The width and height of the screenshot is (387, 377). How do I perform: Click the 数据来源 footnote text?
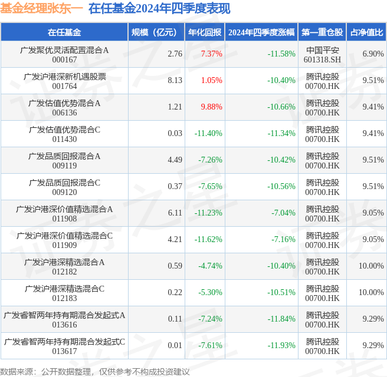tap(95, 372)
